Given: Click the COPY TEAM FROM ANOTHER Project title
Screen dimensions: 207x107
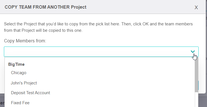Looking at the screenshot, I should click(45, 7).
